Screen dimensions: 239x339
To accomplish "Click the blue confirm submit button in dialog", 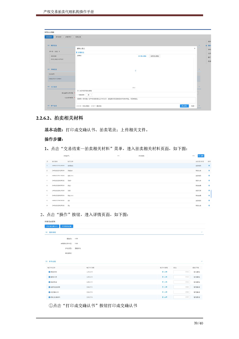I will [184, 106].
